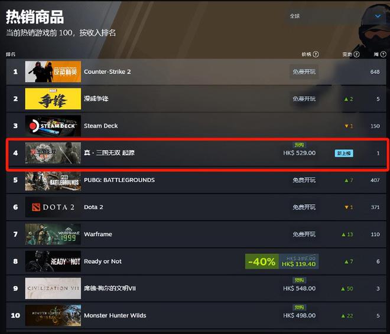Screen dimensions: 390x334
Task: Click the HK$ 548.00 price for Civilization VII
Action: click(299, 289)
